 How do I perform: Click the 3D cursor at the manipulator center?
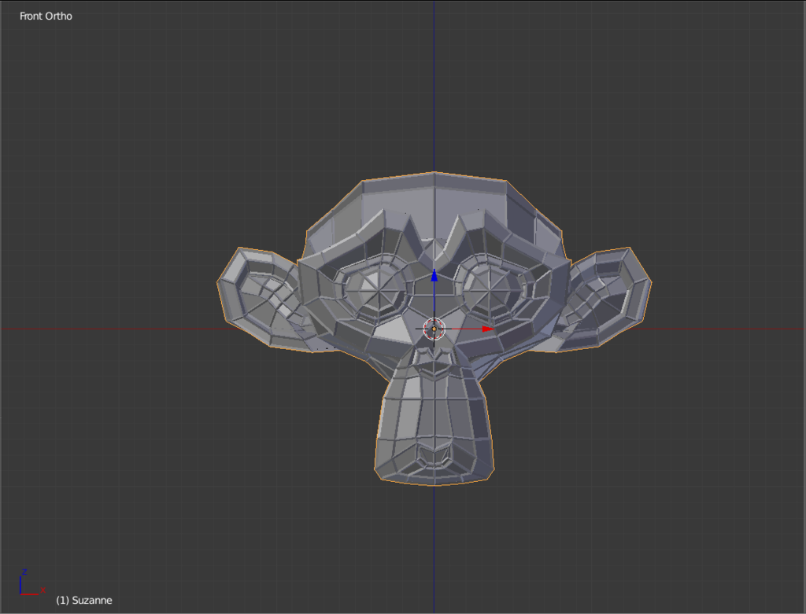tap(434, 329)
